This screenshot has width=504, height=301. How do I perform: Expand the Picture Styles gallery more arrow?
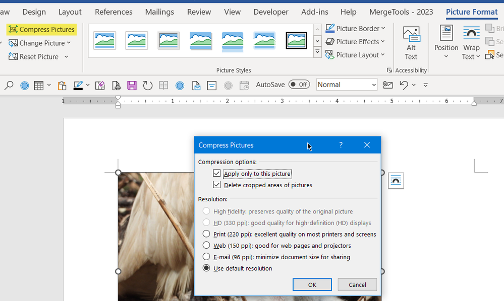coord(317,52)
